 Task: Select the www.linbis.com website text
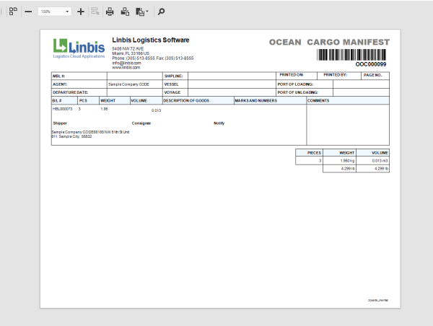pos(126,67)
